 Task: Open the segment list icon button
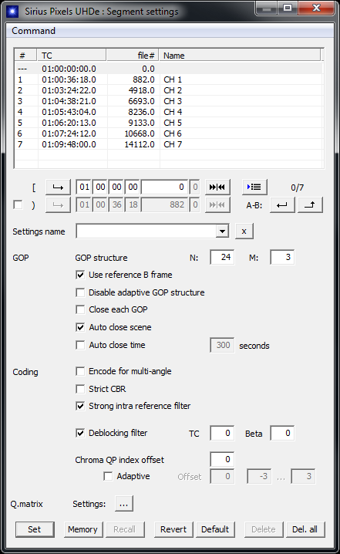pos(254,187)
